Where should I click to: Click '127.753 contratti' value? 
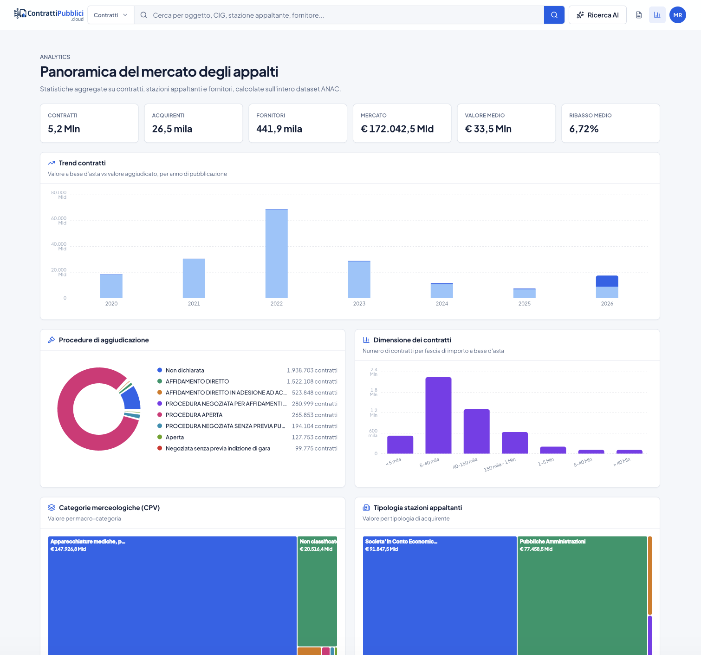coord(315,437)
